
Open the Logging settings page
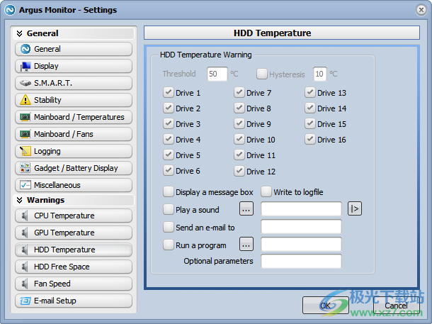click(73, 151)
